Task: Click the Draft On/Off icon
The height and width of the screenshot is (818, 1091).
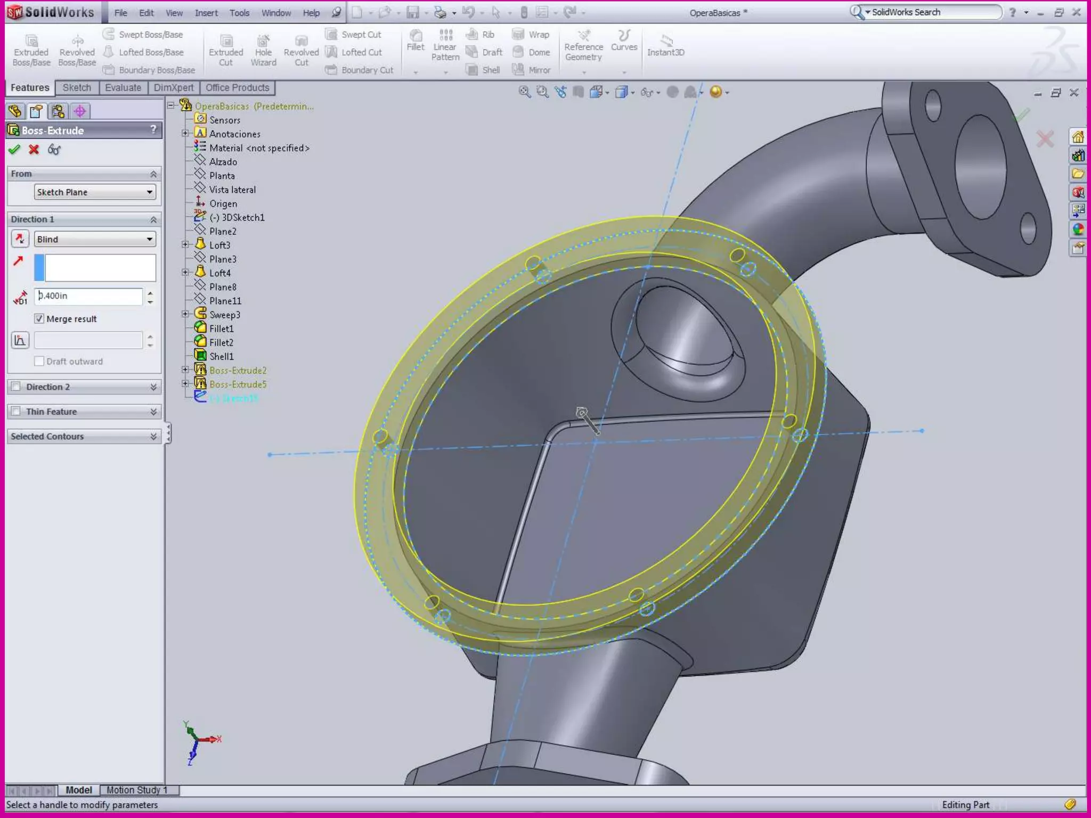Action: coord(20,340)
